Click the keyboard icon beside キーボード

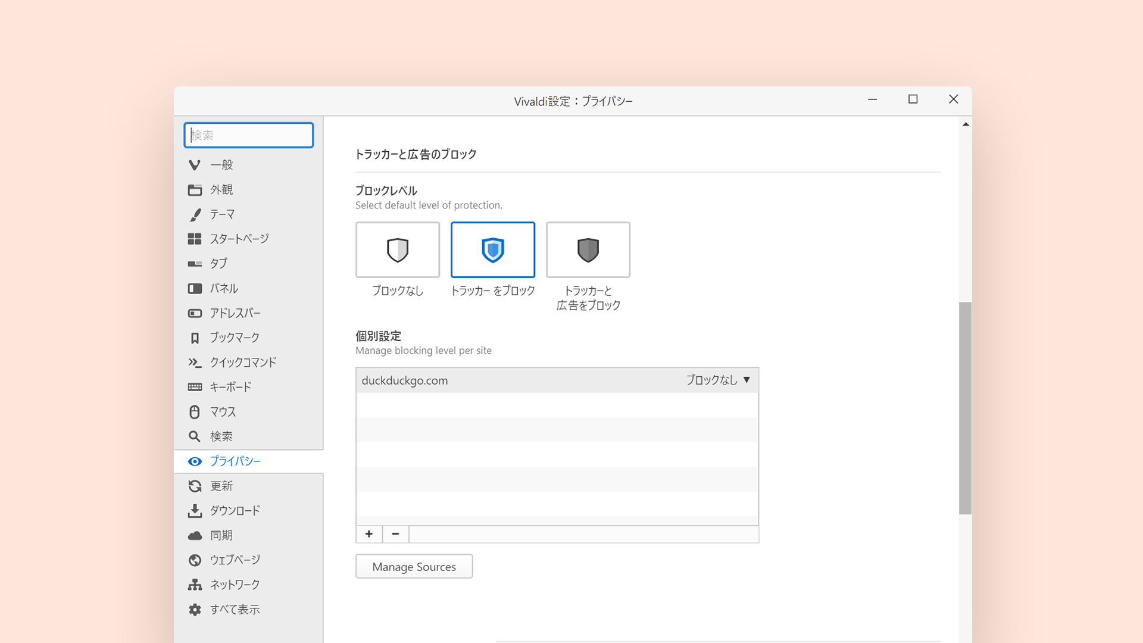coord(195,387)
